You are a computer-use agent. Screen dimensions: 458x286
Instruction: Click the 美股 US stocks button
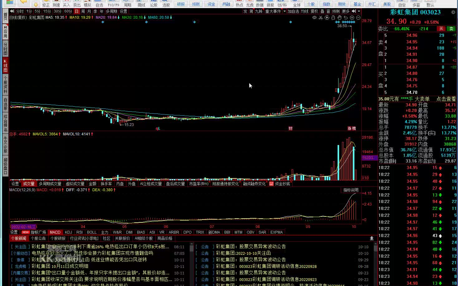click(387, 4)
